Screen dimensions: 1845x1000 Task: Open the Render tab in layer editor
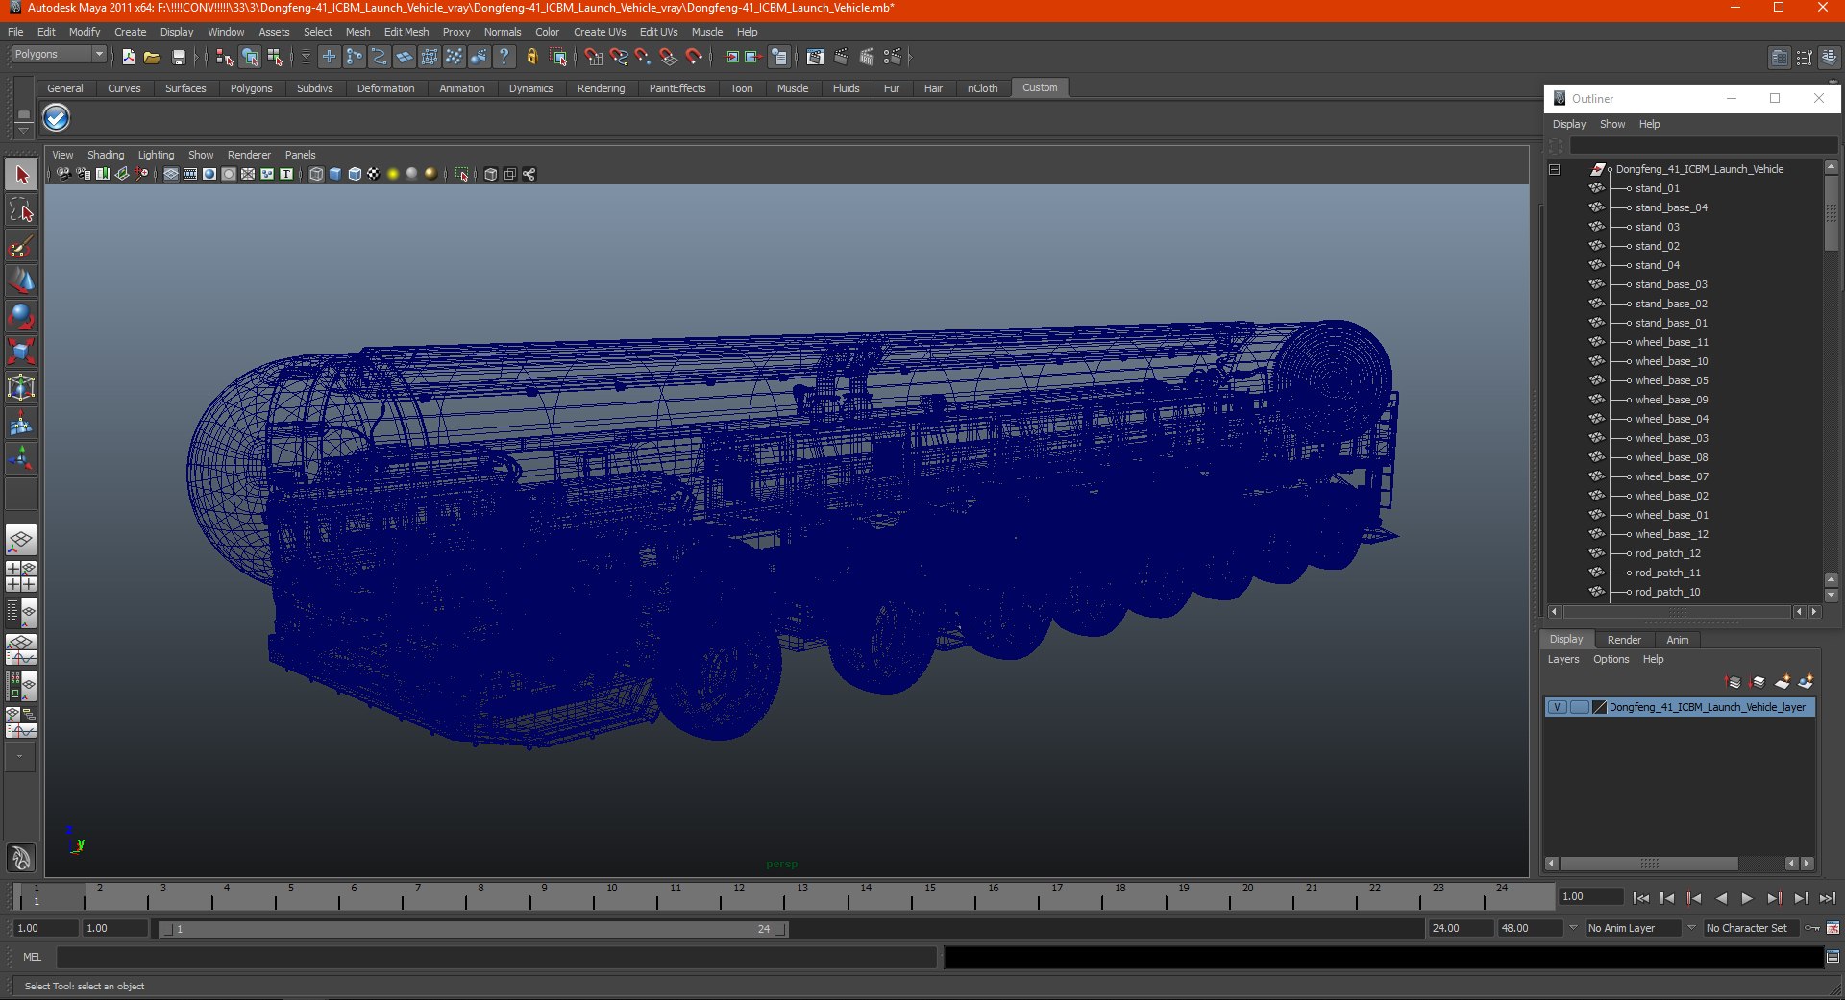(x=1624, y=640)
